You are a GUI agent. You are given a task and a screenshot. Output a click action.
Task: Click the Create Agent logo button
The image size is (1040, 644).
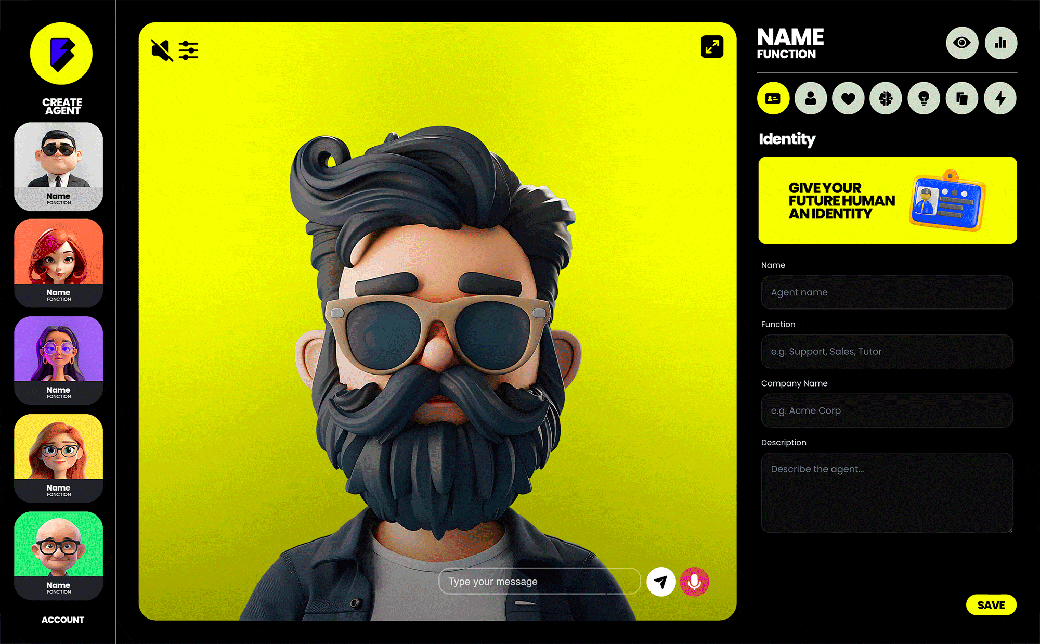(61, 54)
